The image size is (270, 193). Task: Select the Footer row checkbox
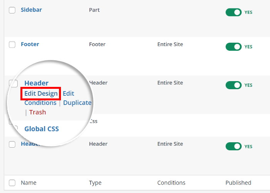pos(12,45)
